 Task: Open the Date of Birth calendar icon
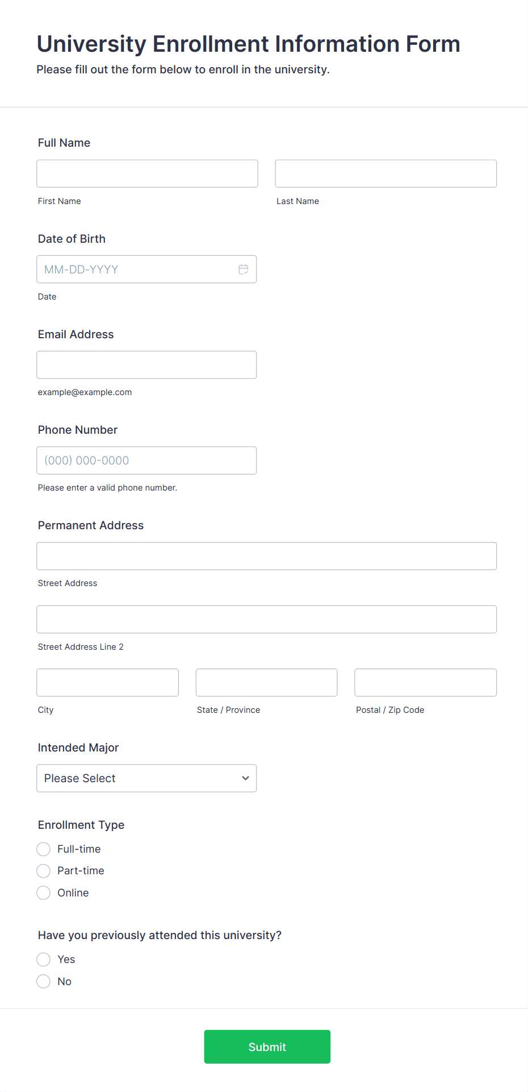[244, 269]
